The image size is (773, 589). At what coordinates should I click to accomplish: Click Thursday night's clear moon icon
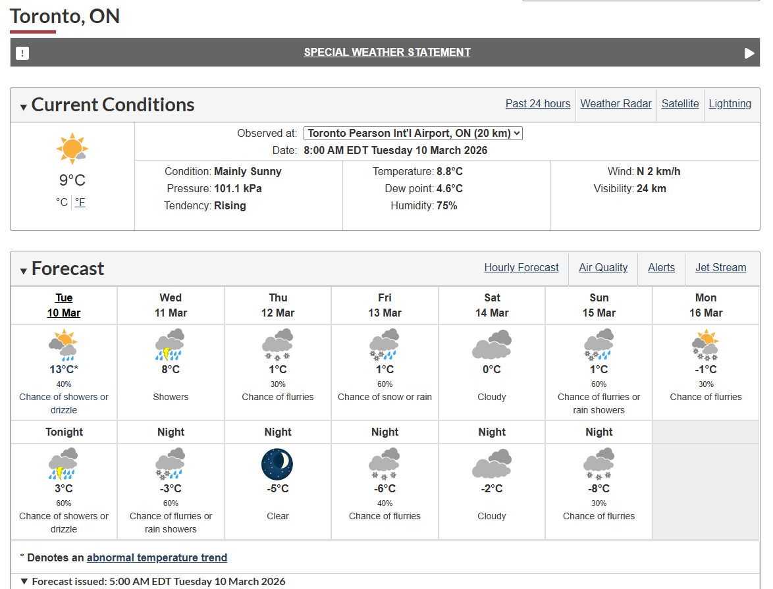277,464
